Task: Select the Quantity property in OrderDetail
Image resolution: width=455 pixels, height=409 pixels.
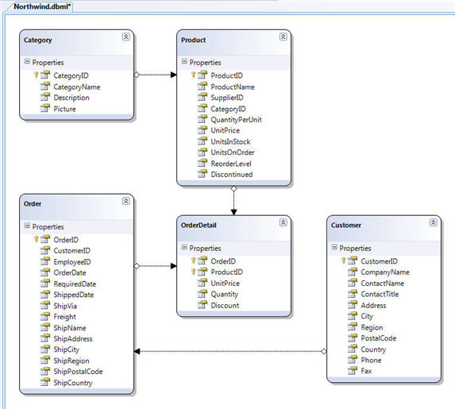Action: pyautogui.click(x=224, y=294)
